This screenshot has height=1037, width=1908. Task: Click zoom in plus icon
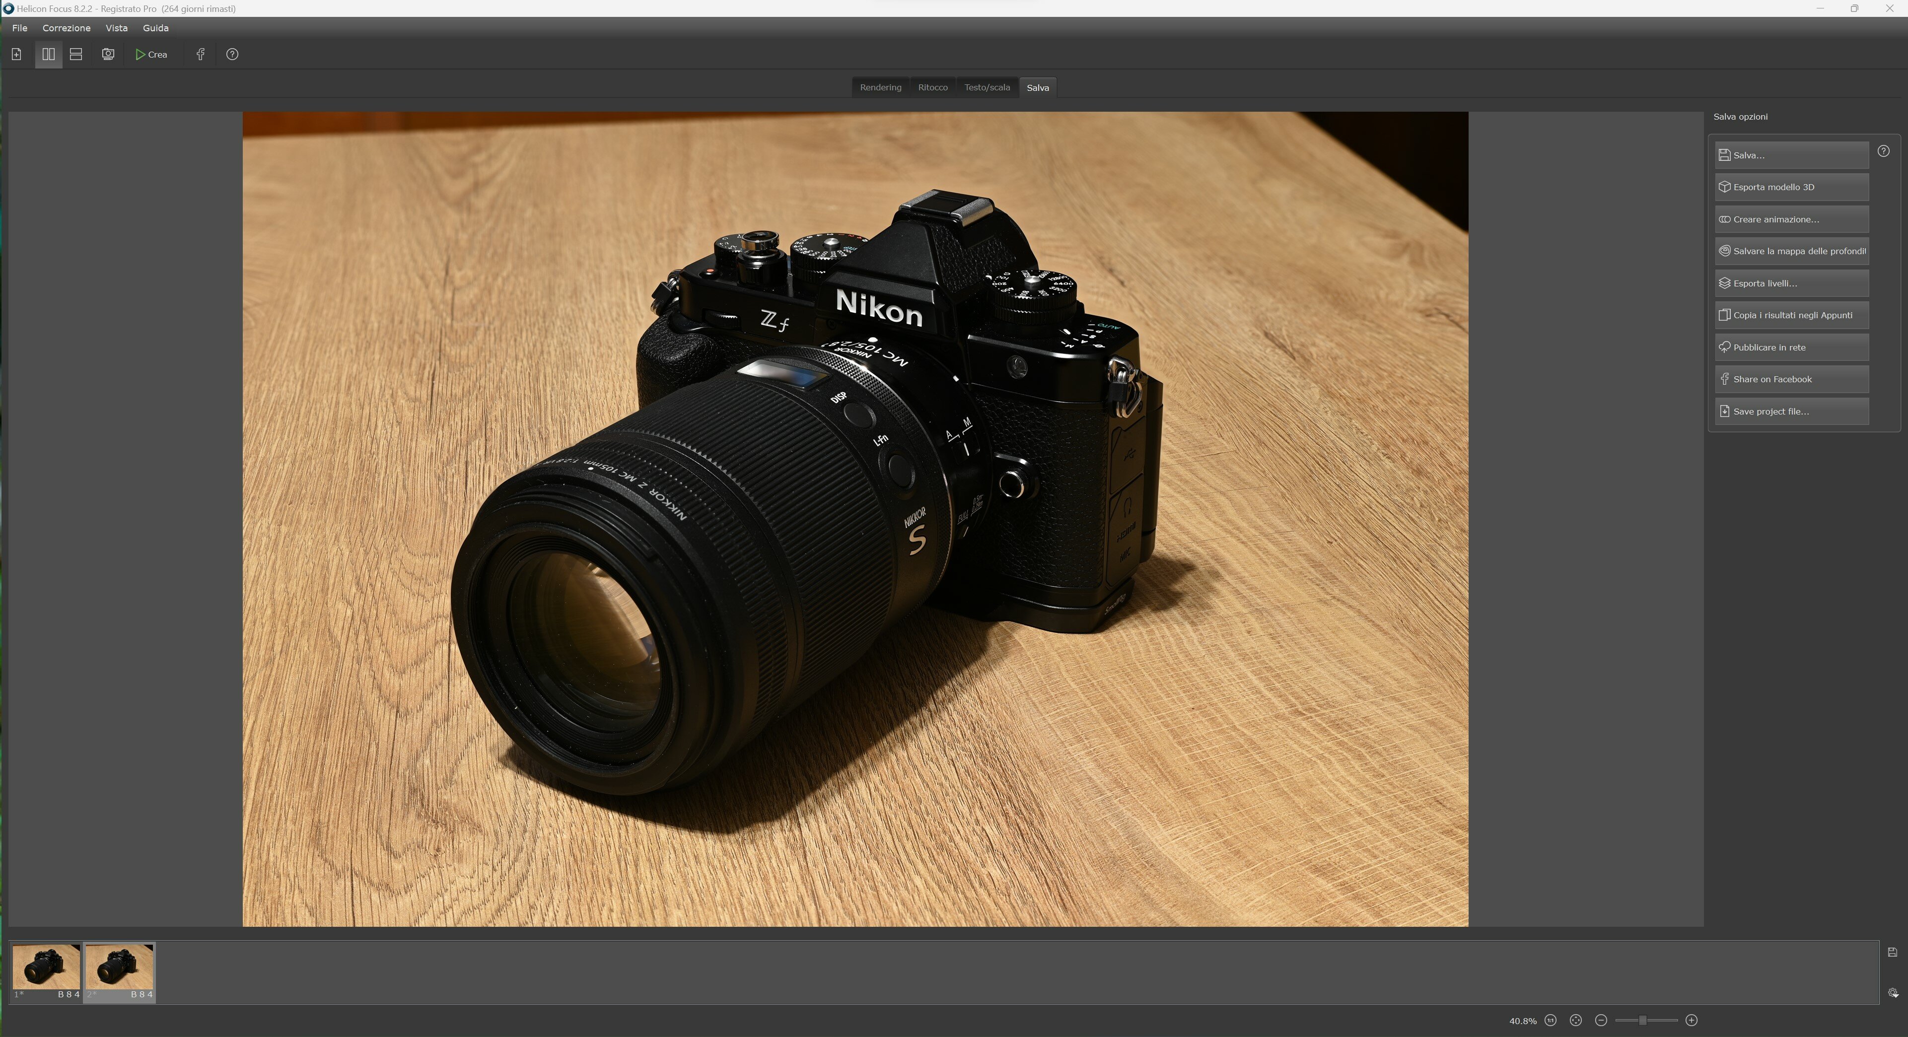coord(1691,1021)
